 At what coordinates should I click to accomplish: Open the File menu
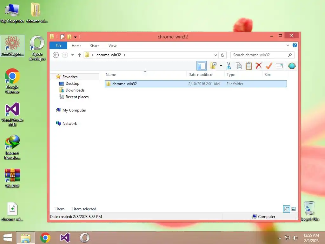(58, 45)
